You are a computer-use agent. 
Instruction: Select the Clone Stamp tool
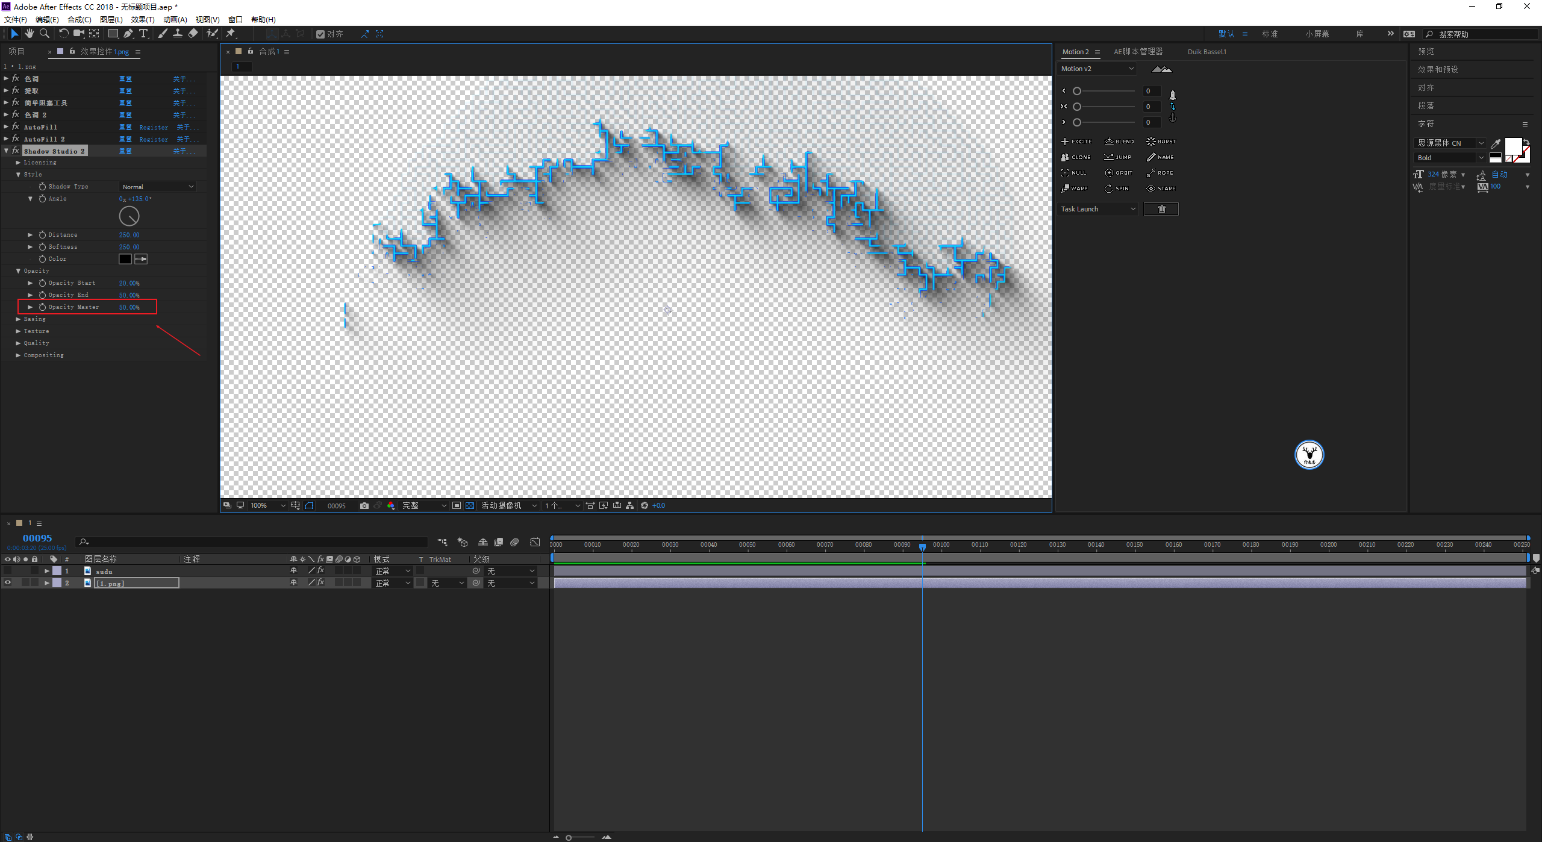[178, 34]
